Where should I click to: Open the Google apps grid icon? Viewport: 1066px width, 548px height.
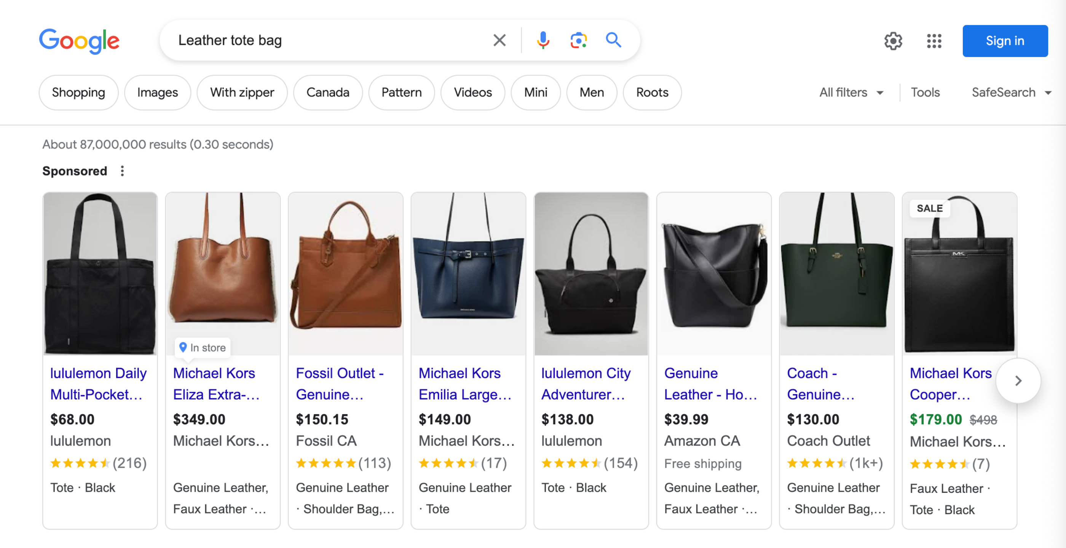pos(934,41)
